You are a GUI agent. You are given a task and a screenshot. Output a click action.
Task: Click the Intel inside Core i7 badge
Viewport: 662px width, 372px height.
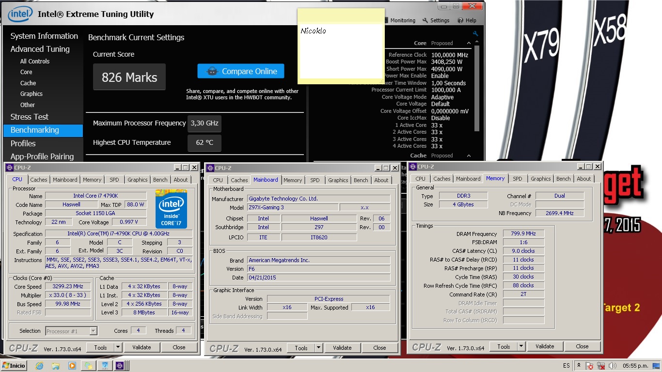(171, 209)
